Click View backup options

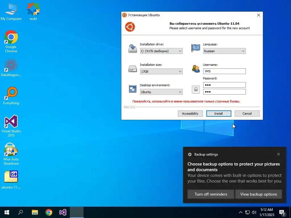[259, 194]
